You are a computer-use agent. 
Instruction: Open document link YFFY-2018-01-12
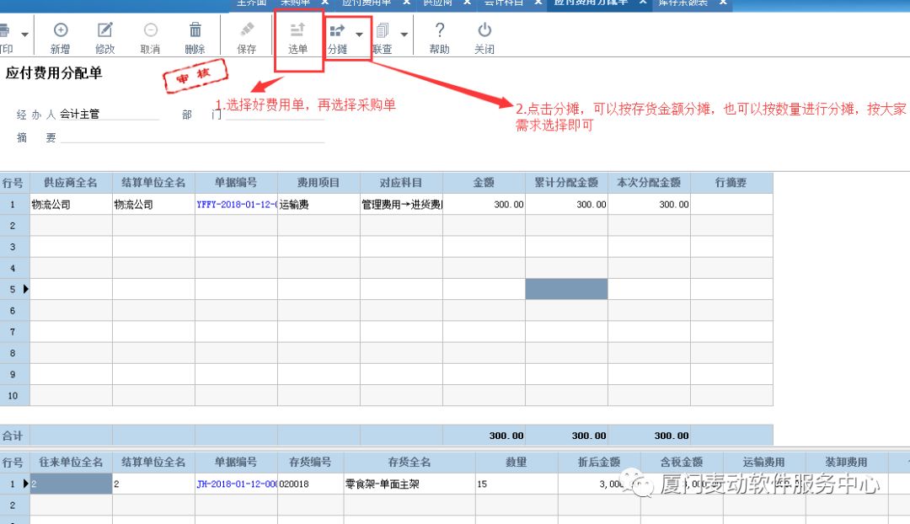[x=236, y=205]
